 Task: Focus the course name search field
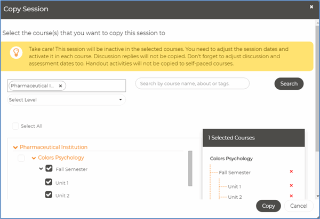click(192, 83)
